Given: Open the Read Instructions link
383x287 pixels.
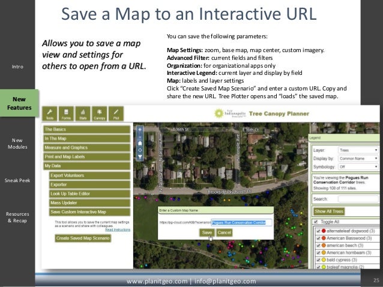Looking at the screenshot, I should click(118, 229).
